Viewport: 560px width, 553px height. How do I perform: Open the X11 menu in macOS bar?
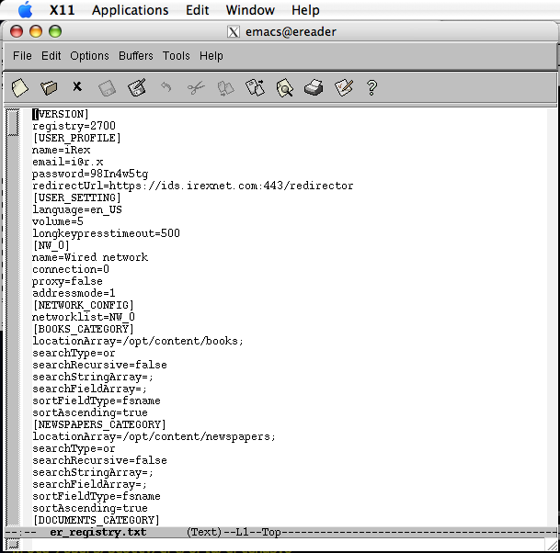(63, 10)
